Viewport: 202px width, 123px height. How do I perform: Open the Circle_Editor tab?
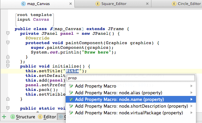186,4
